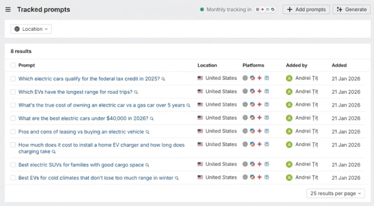Click the red sparkle icon in cold climates row
The height and width of the screenshot is (206, 374).
coord(260,177)
